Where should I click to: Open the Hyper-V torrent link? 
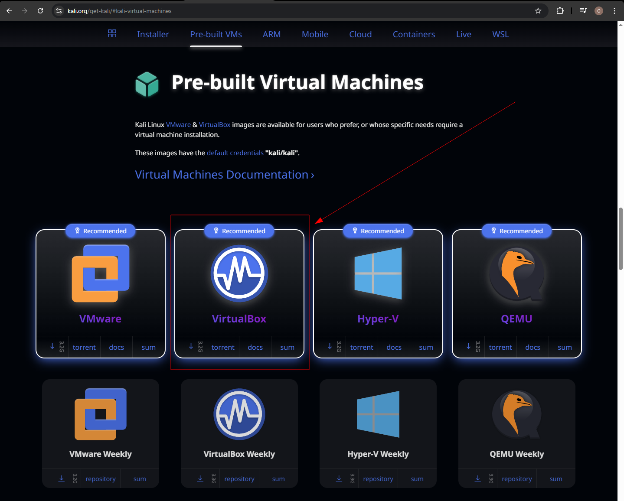pos(362,347)
